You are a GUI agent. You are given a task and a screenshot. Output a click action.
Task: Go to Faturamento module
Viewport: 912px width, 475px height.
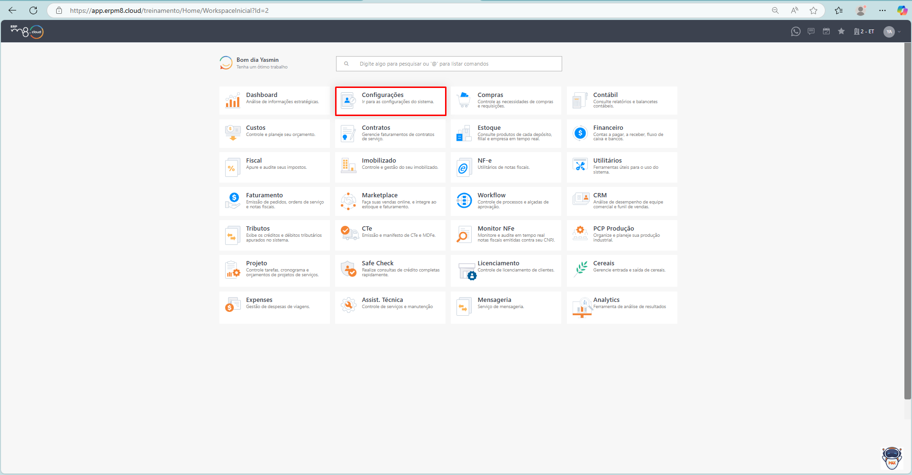(x=274, y=201)
